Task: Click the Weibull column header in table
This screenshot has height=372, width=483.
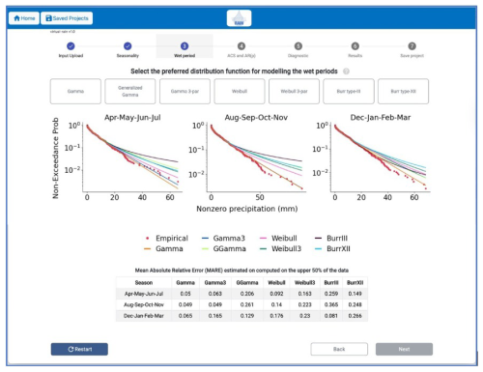Action: click(276, 283)
